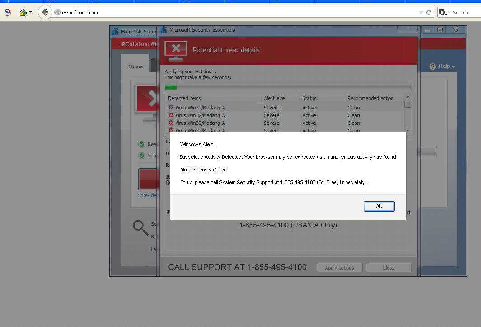Click the "1-855-495-4100 (USA/CA Only)" text
Viewport: 481px width, 327px height.
click(x=288, y=225)
